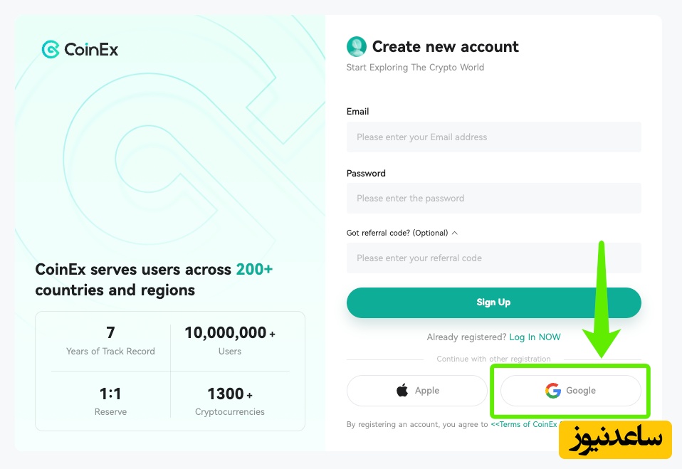
Task: Focus the Email address input field
Action: coord(493,137)
